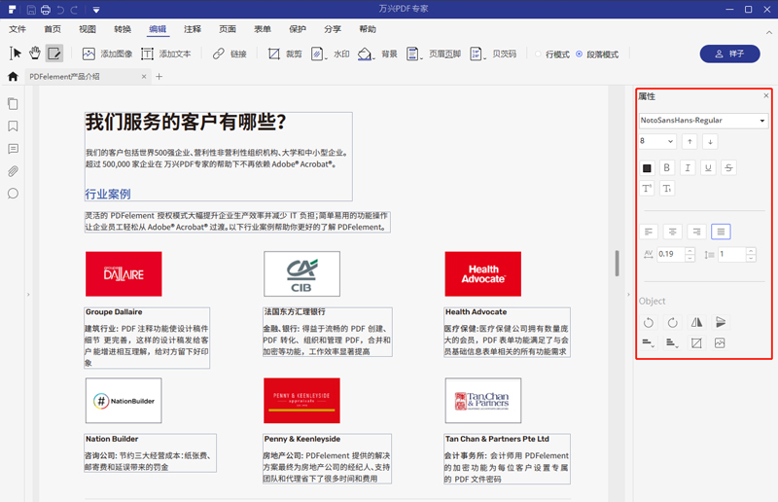Rotate object clockwise
Image resolution: width=778 pixels, height=502 pixels.
pos(672,322)
